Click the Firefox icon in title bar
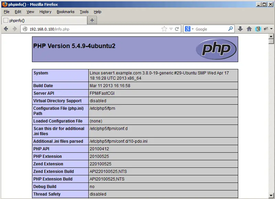 (5, 4)
